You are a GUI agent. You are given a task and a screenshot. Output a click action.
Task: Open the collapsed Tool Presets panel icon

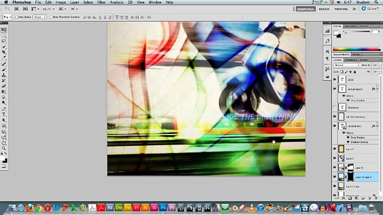pos(327,76)
